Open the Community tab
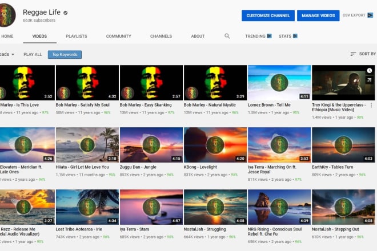The width and height of the screenshot is (377, 251). coord(118,37)
